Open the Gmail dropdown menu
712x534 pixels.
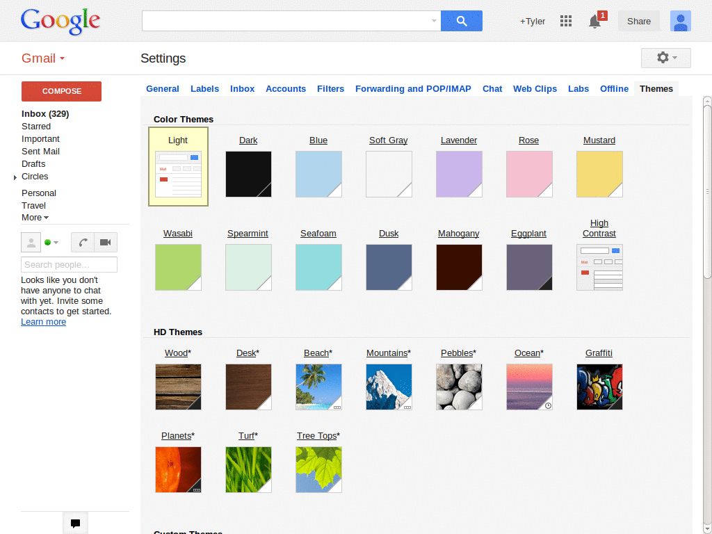pyautogui.click(x=43, y=58)
